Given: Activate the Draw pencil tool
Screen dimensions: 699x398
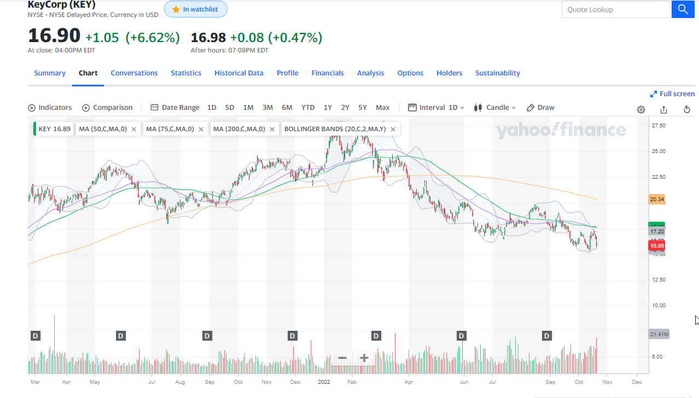Looking at the screenshot, I should point(540,108).
